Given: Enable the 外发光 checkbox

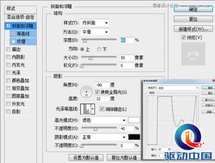Looking at the screenshot, I should (8, 104).
